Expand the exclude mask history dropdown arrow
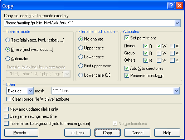185x140 pixels. click(176, 91)
